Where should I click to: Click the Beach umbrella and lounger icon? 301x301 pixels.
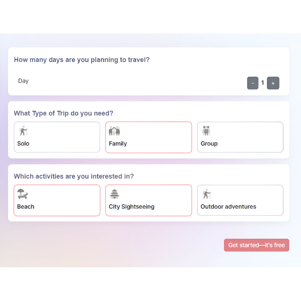pyautogui.click(x=23, y=194)
